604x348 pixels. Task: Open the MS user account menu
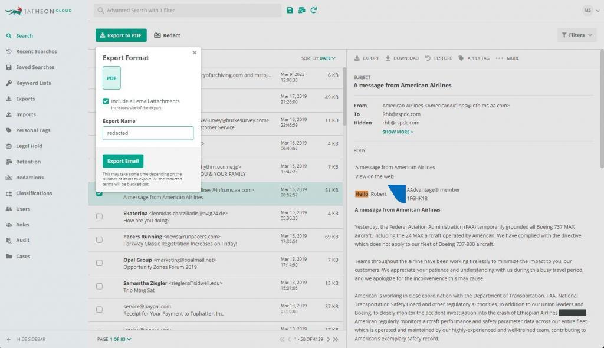pyautogui.click(x=591, y=11)
